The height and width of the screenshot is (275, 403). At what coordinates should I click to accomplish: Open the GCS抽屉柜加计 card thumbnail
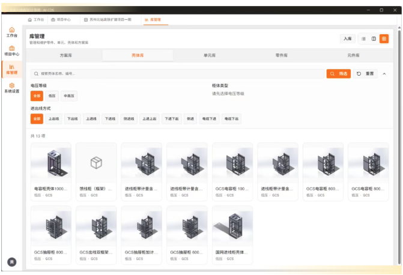pyautogui.click(x=141, y=228)
